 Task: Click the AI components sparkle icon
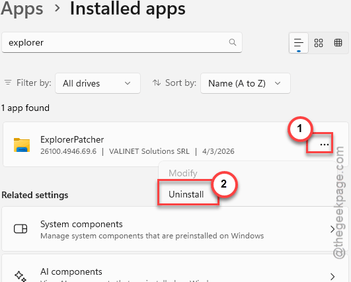click(x=20, y=276)
